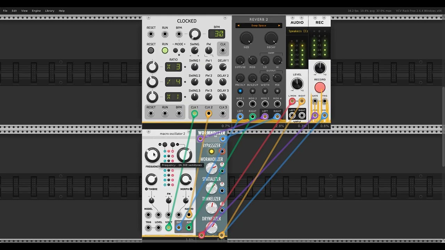This screenshot has height=250, width=445.
Task: Open the Help menu
Action: [x=62, y=11]
